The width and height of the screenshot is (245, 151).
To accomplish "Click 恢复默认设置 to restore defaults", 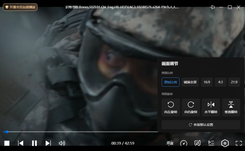I will tap(201, 125).
